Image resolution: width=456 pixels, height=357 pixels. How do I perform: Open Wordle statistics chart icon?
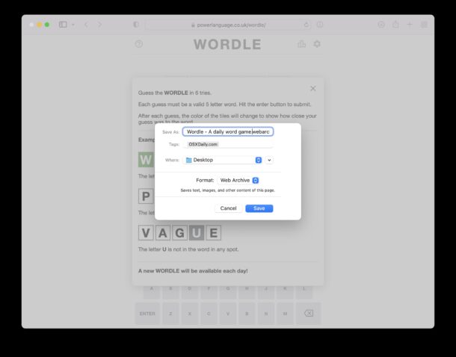click(x=301, y=44)
